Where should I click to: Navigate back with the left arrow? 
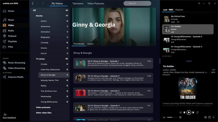pos(33,3)
